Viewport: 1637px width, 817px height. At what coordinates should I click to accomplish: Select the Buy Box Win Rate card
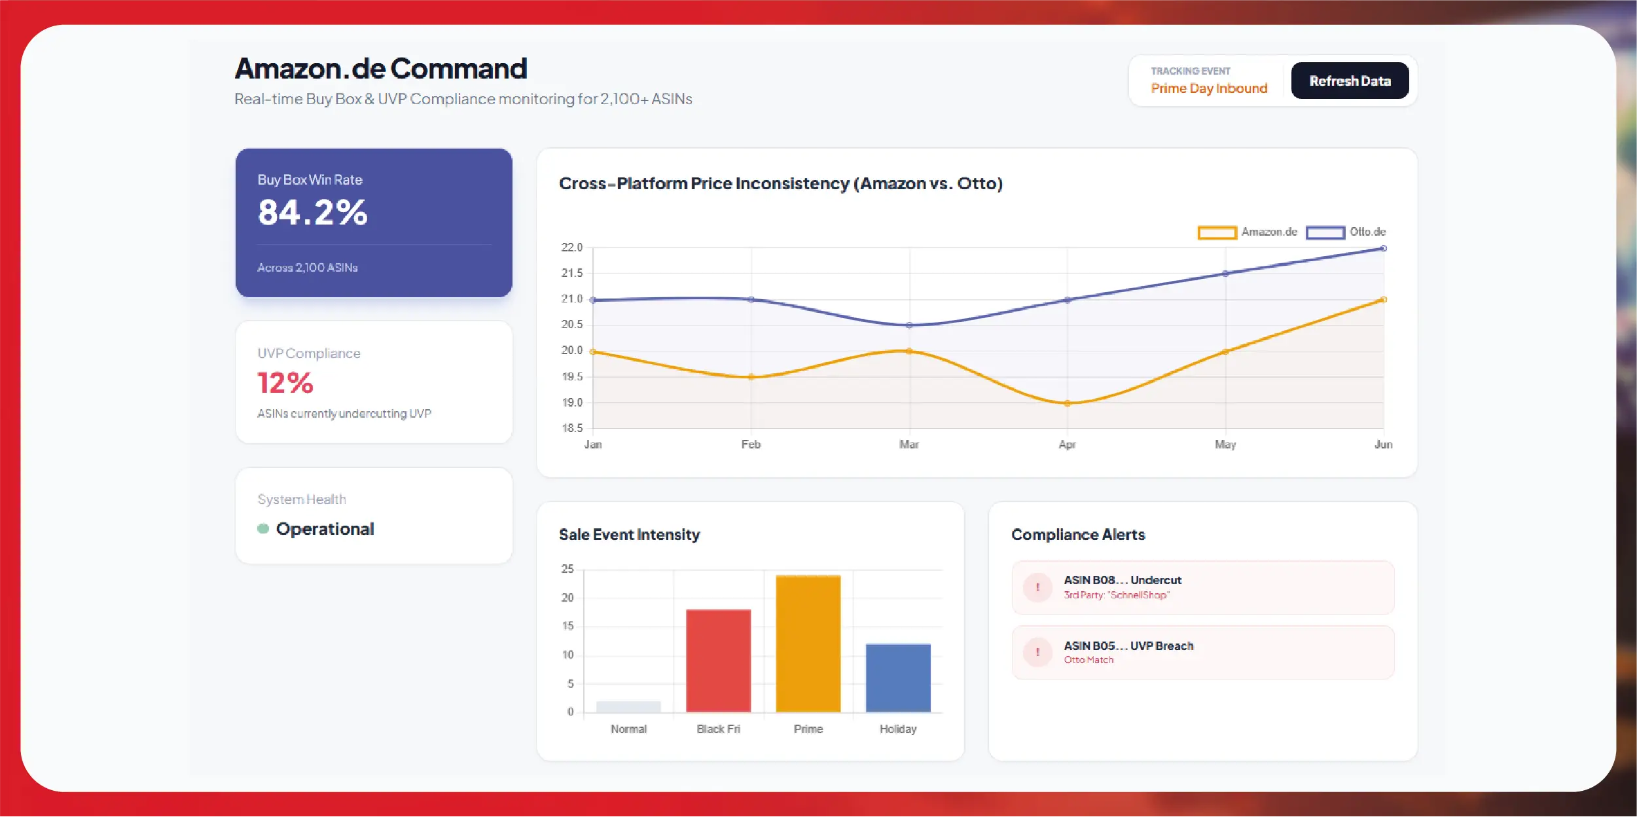coord(374,223)
